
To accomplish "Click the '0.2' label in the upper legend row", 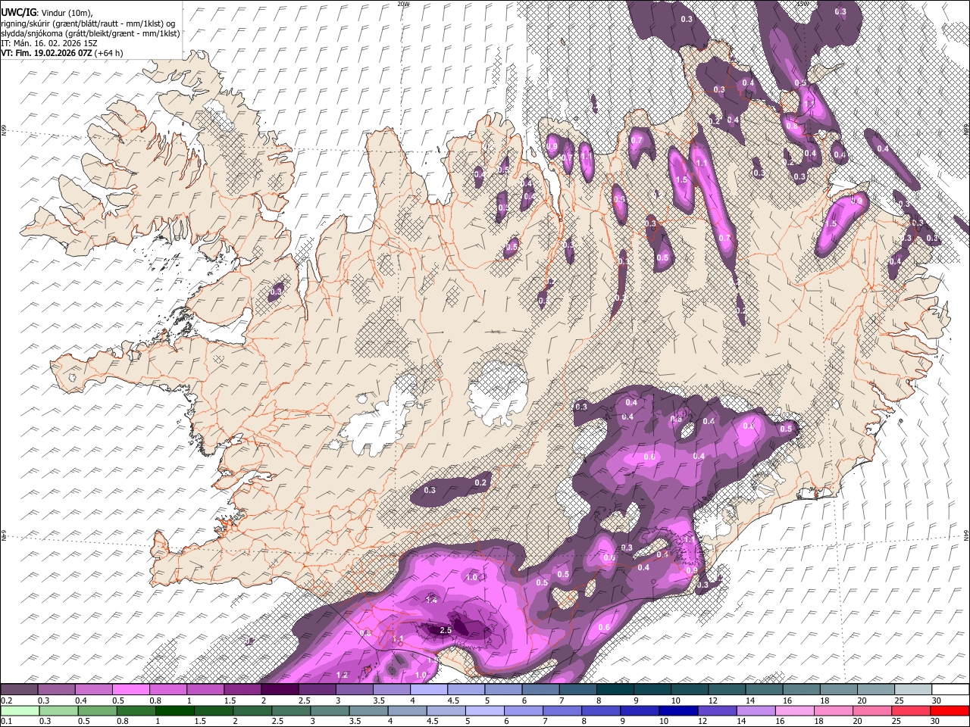I will point(6,700).
